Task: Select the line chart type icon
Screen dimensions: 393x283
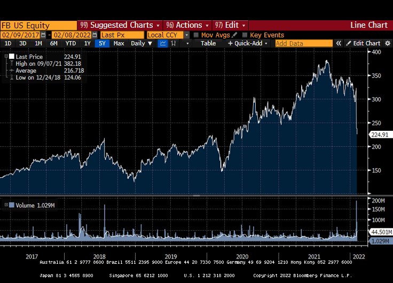Action: [x=163, y=43]
